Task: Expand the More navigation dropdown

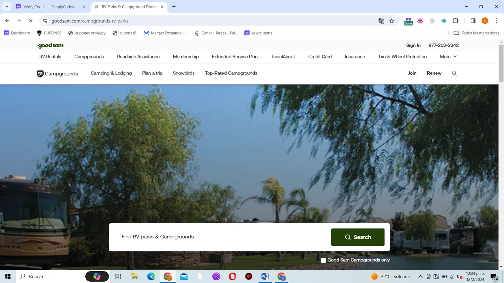Action: pyautogui.click(x=448, y=57)
